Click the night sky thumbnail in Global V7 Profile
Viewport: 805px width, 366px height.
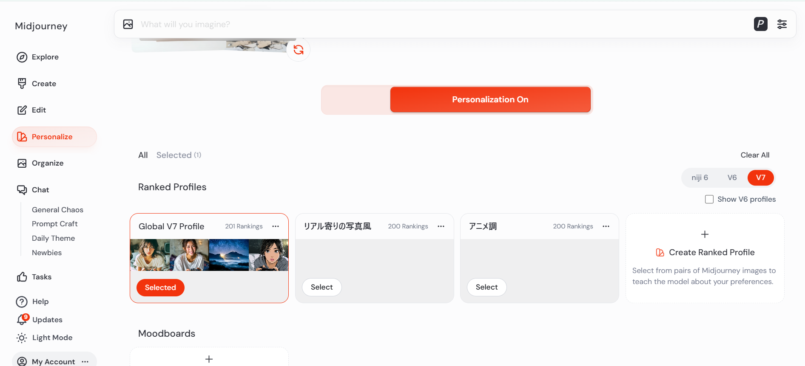pyautogui.click(x=229, y=255)
